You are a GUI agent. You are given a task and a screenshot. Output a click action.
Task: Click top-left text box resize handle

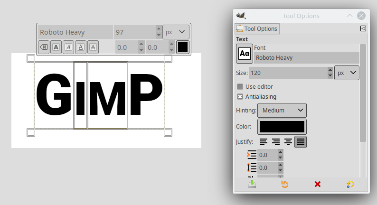(31, 58)
